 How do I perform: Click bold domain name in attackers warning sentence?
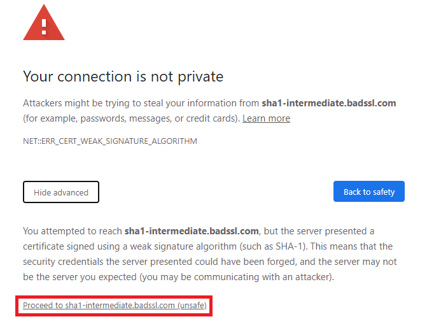[x=329, y=103]
